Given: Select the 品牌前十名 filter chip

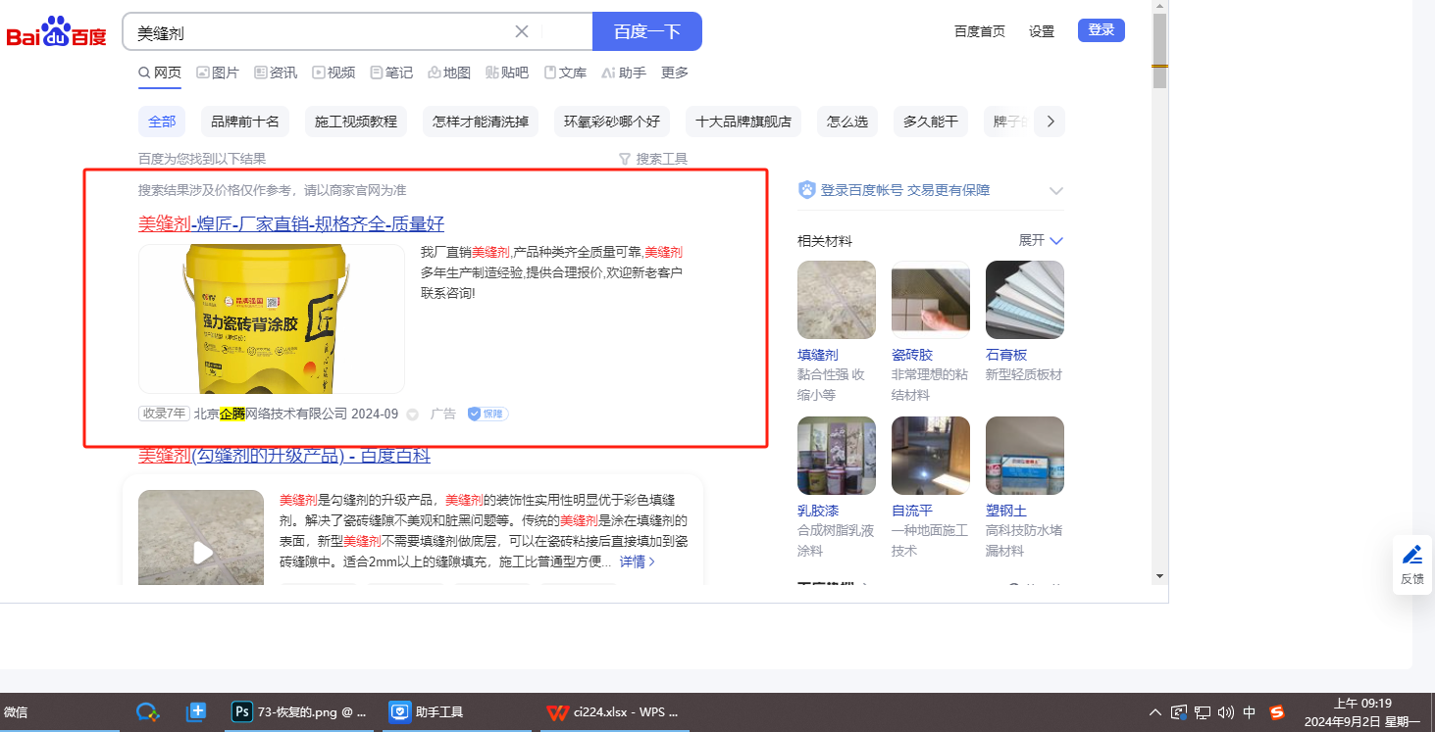Looking at the screenshot, I should (245, 122).
